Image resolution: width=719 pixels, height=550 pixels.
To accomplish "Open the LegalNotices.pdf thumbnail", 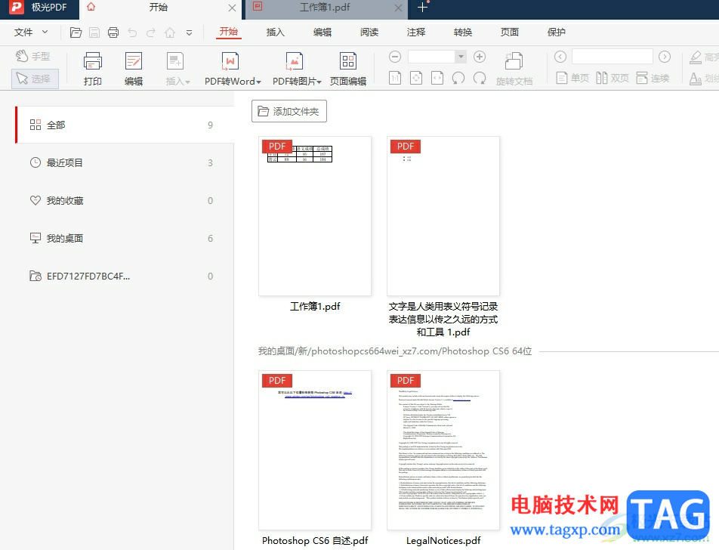I will (x=443, y=450).
